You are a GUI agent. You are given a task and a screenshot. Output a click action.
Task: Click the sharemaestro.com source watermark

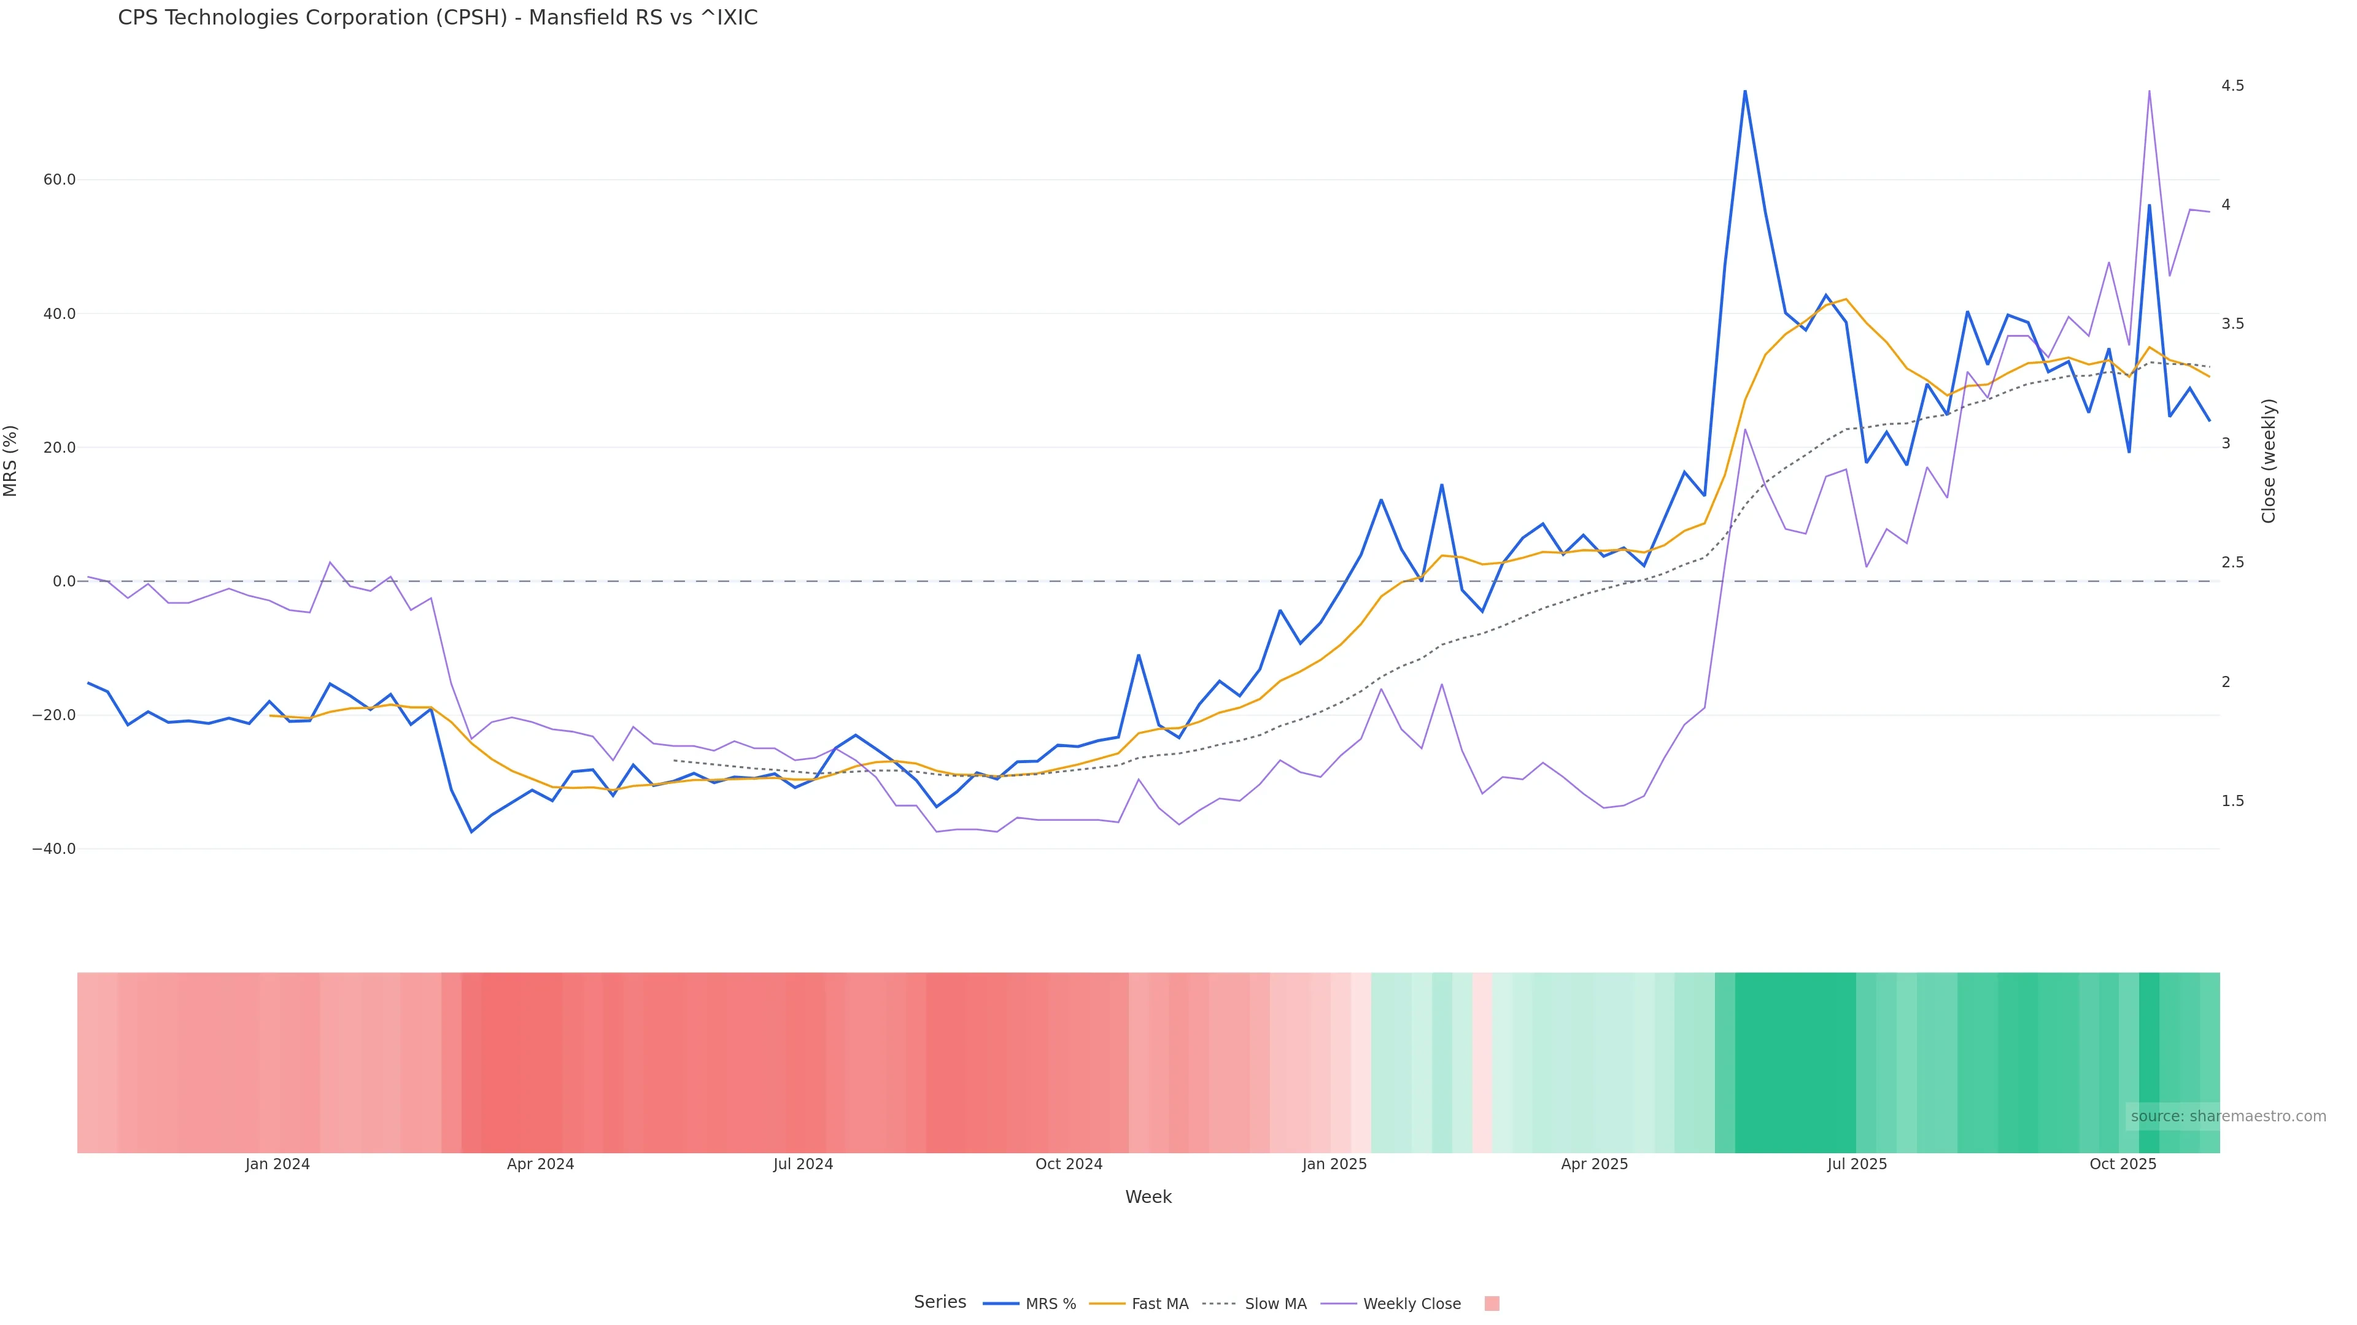(x=2227, y=1116)
